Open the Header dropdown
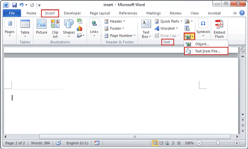This screenshot has width=248, height=149. [115, 21]
